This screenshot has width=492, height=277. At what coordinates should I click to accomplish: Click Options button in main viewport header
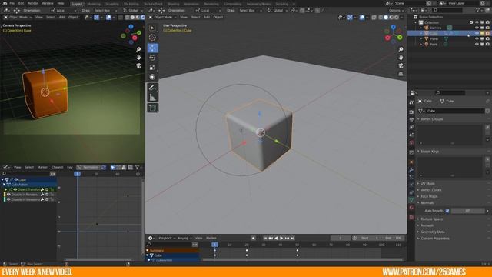pyautogui.click(x=396, y=10)
